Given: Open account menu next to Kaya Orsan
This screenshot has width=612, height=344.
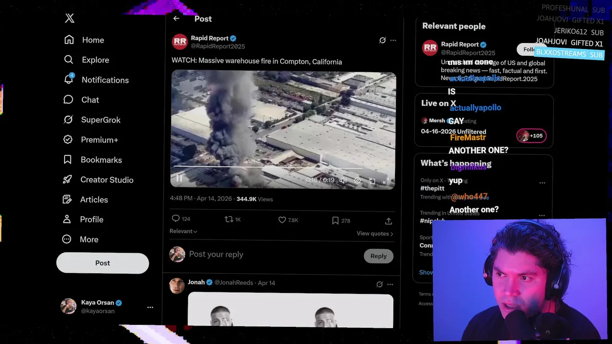Looking at the screenshot, I should (150, 307).
